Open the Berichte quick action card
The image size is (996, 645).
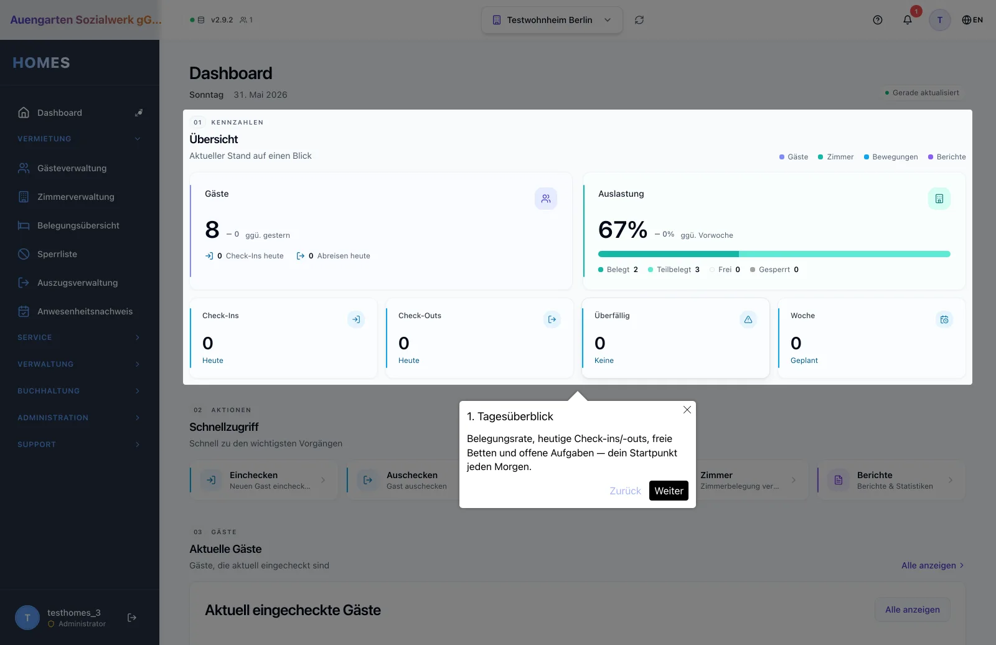pos(891,480)
